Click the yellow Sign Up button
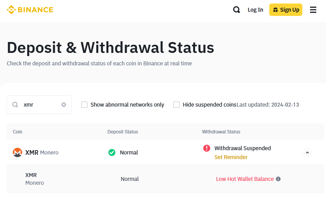 pyautogui.click(x=286, y=10)
